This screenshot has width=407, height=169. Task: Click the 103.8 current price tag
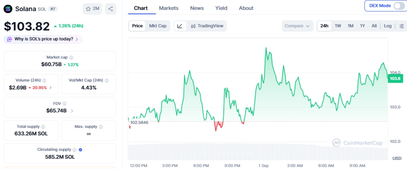point(395,78)
